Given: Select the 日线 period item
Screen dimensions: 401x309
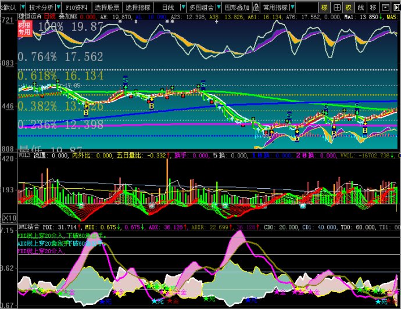Looking at the screenshot, I should pyautogui.click(x=169, y=8).
